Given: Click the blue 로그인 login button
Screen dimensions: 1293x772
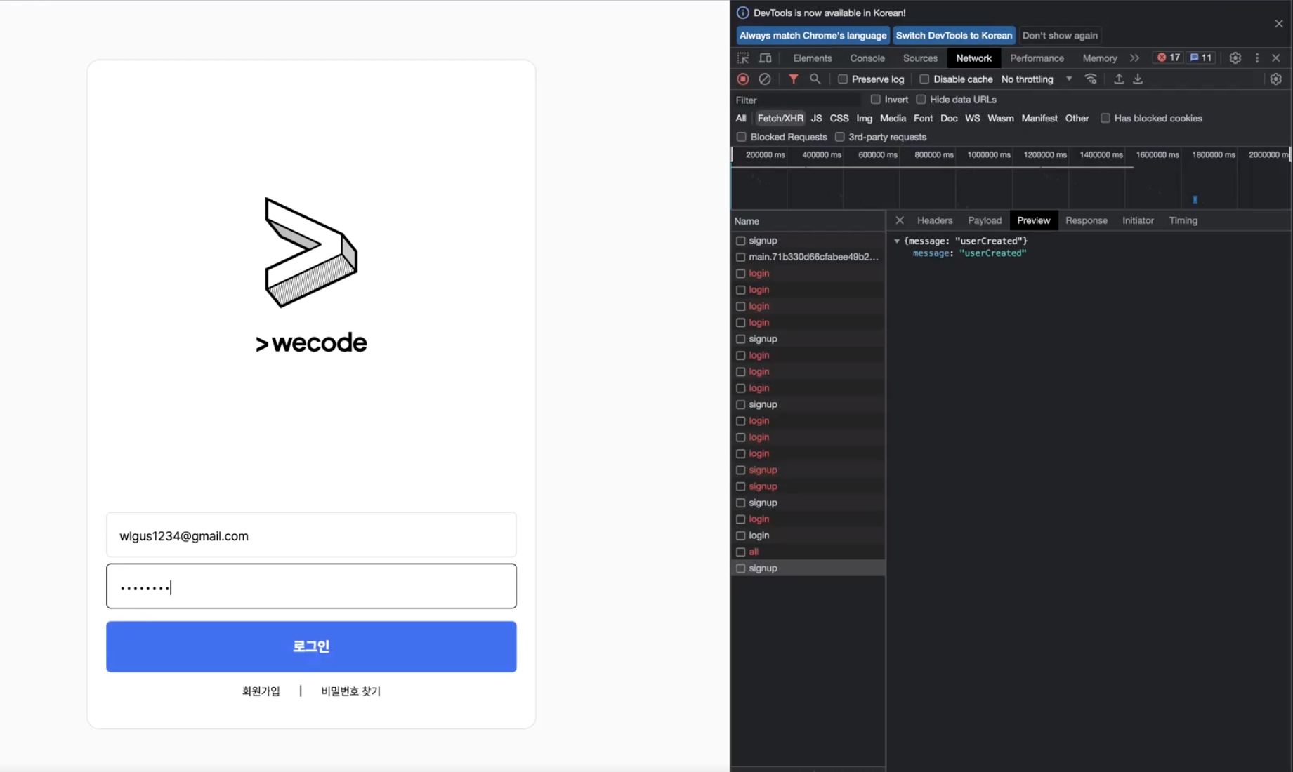Looking at the screenshot, I should (x=311, y=646).
